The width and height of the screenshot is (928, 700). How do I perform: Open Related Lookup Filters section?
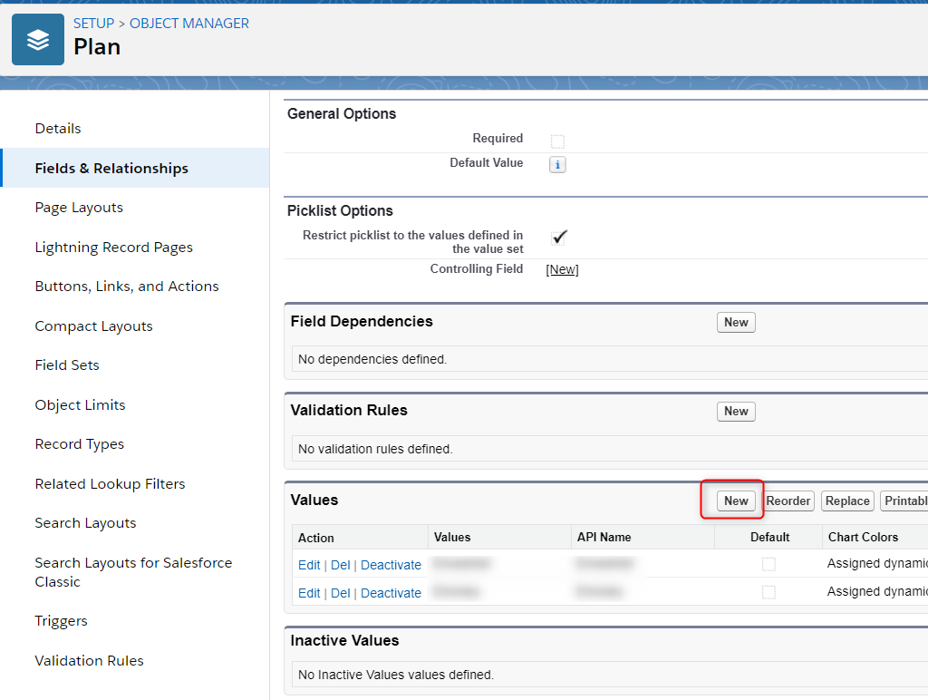click(x=110, y=484)
